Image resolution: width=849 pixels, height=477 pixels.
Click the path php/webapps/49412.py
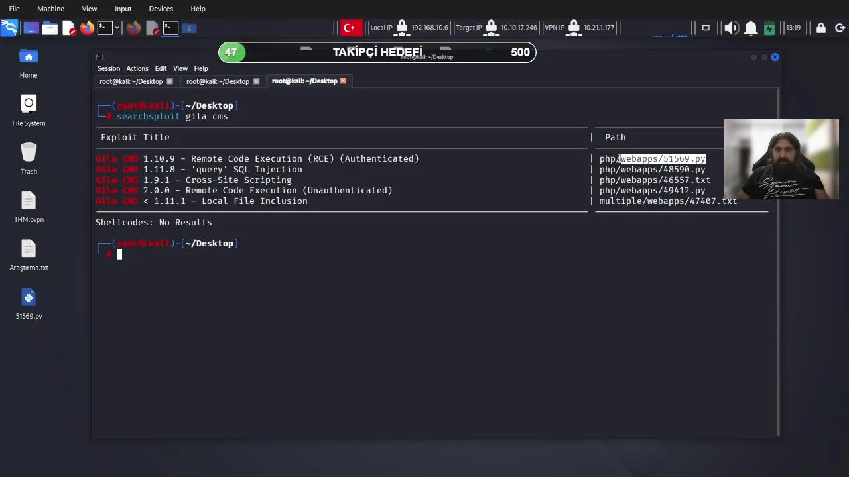(652, 191)
